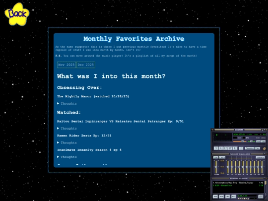Toggle the EQ window button in Winamp
The height and width of the screenshot is (201, 268).
coord(259,141)
